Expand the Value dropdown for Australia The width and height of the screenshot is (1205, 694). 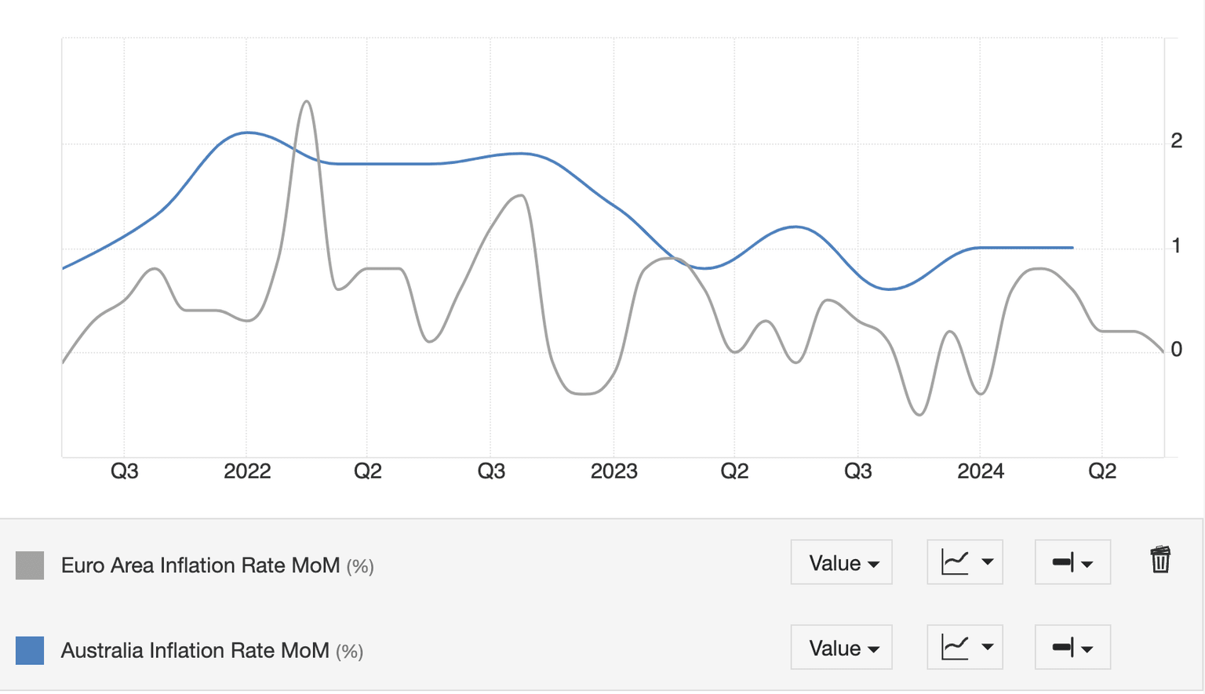[x=842, y=648]
